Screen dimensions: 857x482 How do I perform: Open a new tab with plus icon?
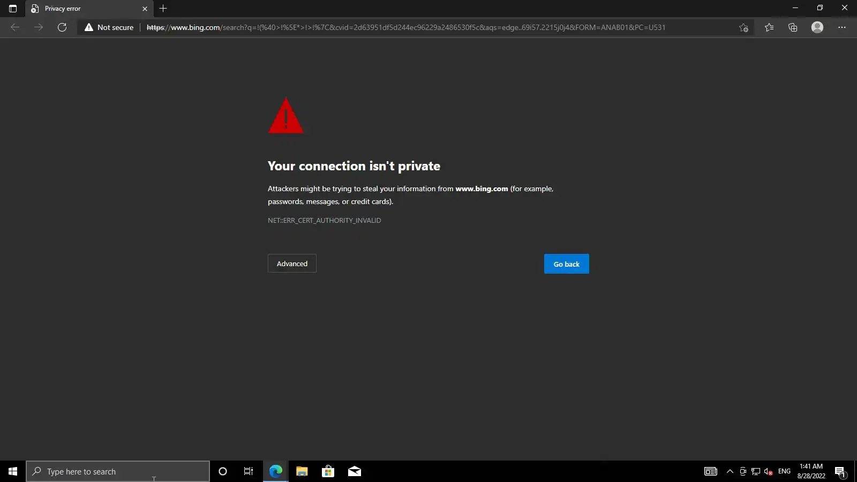point(163,9)
